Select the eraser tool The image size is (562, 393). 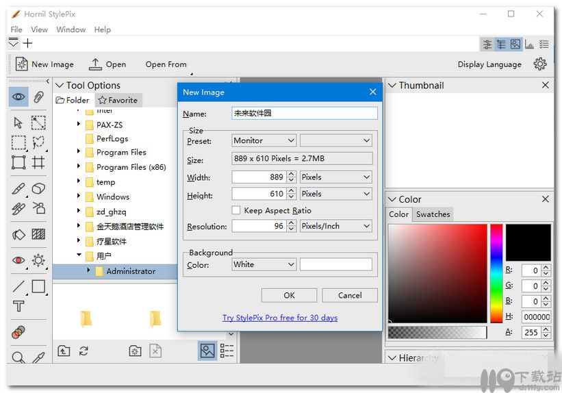[38, 188]
